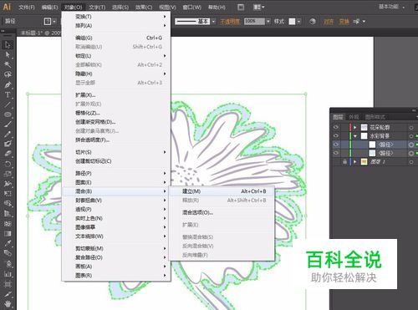Image resolution: width=418 pixels, height=310 pixels.
Task: Click the 对齐 link in control bar
Action: [329, 22]
